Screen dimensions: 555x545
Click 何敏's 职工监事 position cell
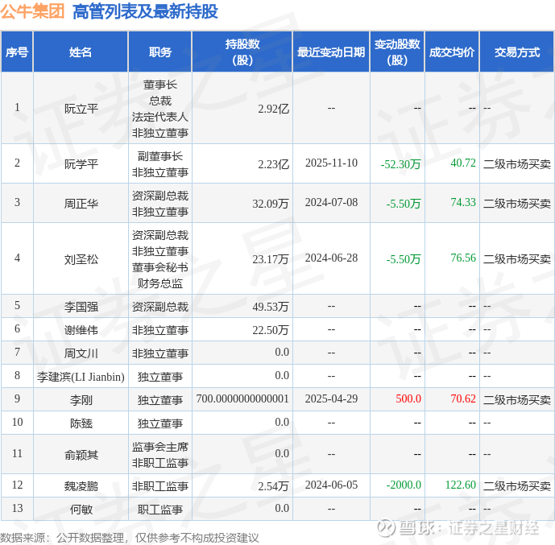[160, 510]
